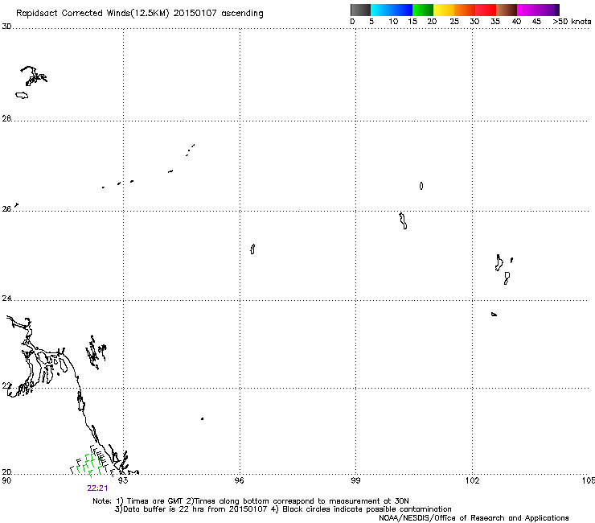
Task: Pick the red 30–35 knots legend color
Action: click(486, 10)
